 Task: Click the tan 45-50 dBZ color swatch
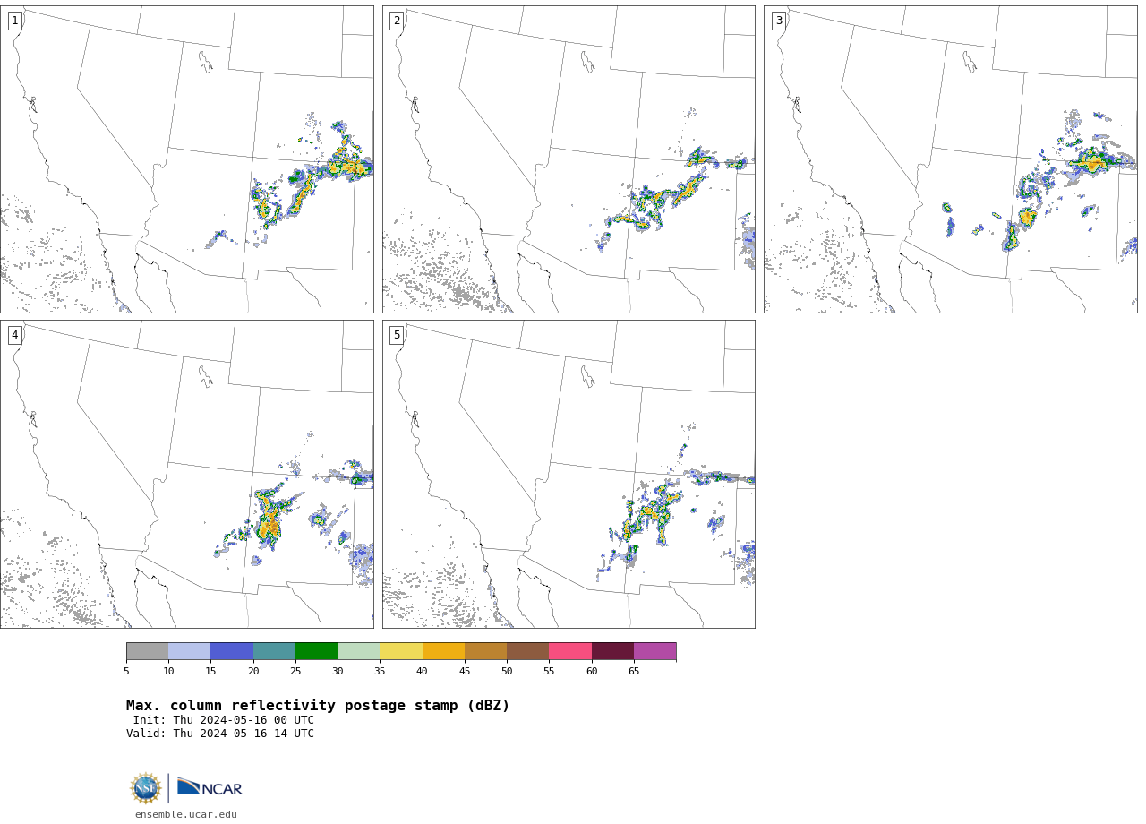click(x=485, y=651)
